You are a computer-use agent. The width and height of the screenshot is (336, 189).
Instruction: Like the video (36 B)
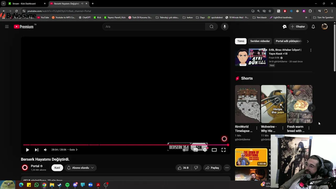click(x=183, y=168)
